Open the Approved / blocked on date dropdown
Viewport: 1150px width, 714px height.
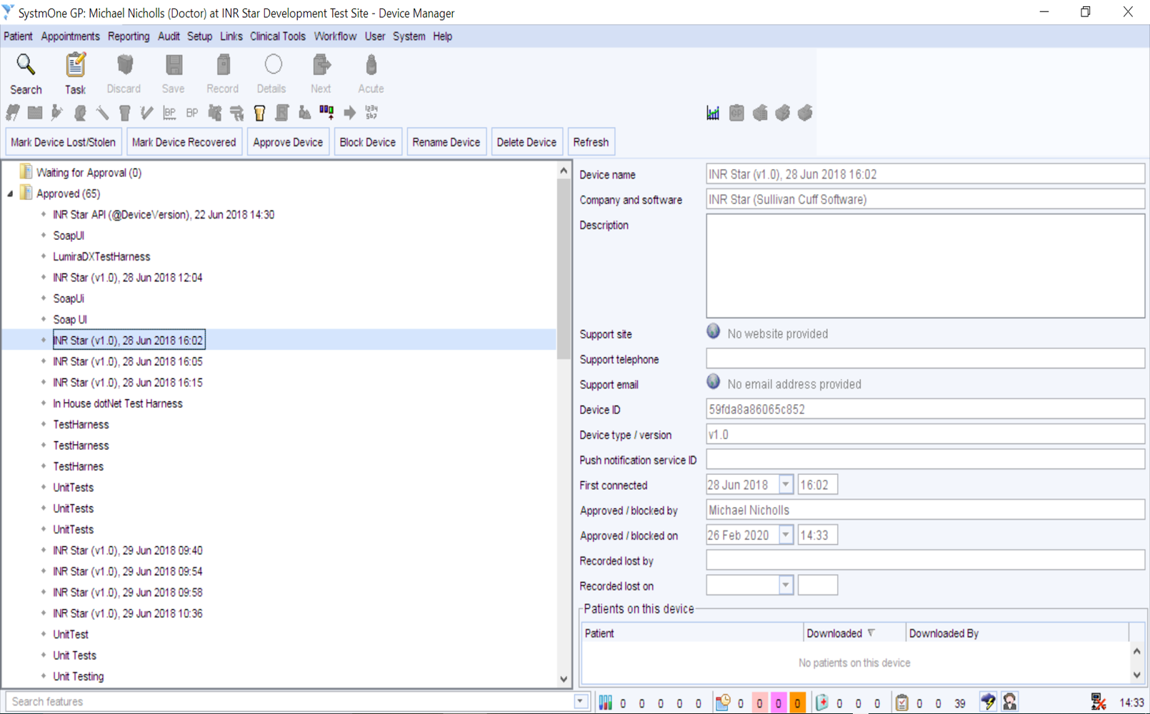pos(785,535)
